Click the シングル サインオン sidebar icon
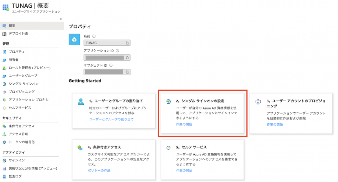This screenshot has height=182, width=338. click(x=4, y=84)
